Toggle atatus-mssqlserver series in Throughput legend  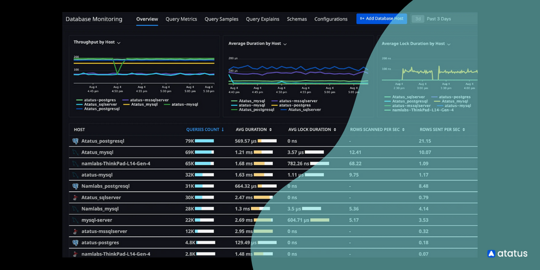[145, 100]
